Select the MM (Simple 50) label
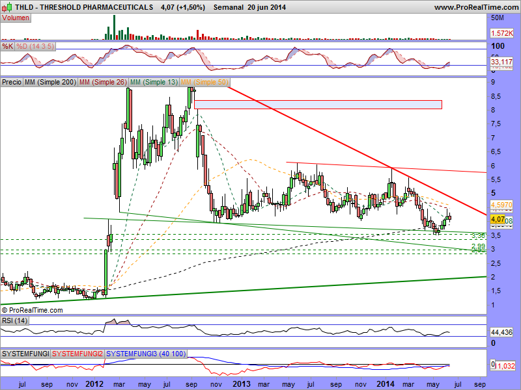The image size is (521, 390). point(204,82)
